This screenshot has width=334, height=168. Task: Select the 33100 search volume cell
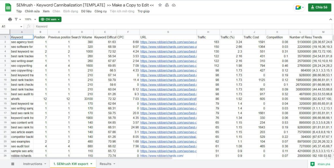(x=82, y=99)
